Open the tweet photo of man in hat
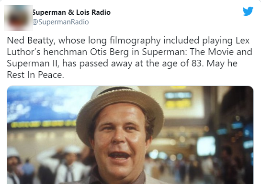Viewport: 261px width, 184px height. [130, 135]
